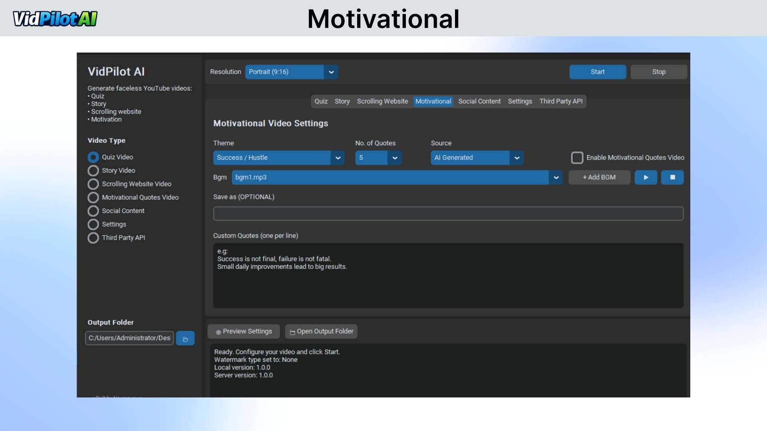Click the Start button
This screenshot has height=431, width=767.
597,72
